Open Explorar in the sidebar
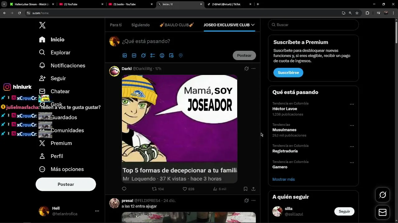 [55, 53]
